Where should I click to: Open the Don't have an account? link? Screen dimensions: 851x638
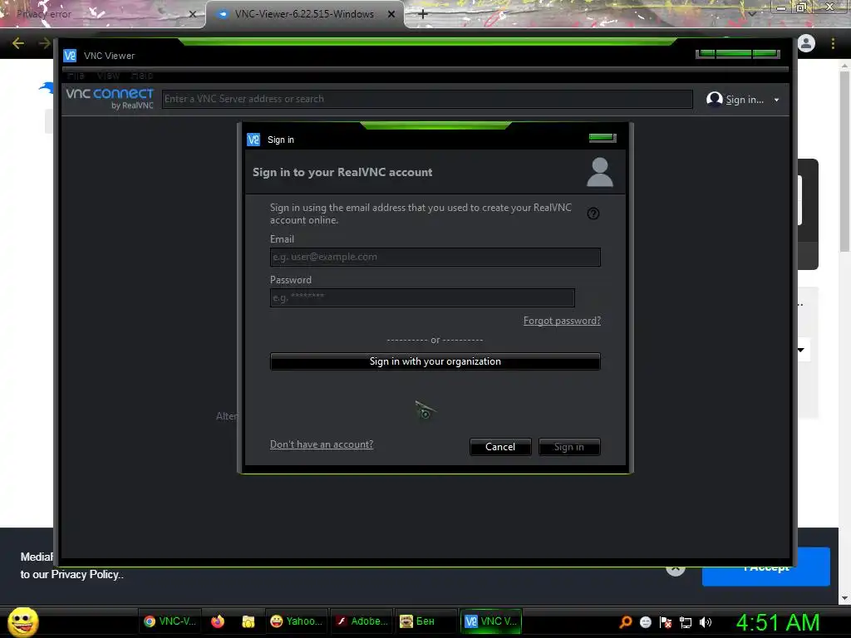322,444
